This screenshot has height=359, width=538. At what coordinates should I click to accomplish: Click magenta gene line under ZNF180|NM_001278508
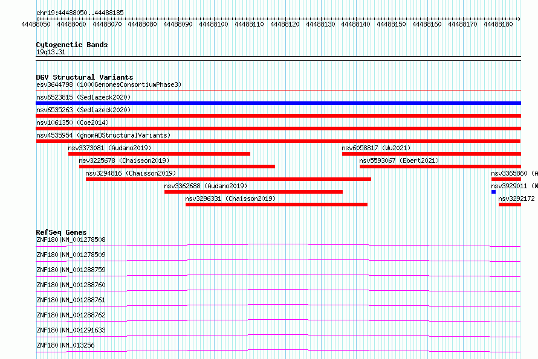click(x=278, y=244)
